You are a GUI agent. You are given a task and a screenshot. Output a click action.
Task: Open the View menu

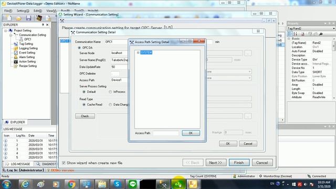pyautogui.click(x=51, y=10)
